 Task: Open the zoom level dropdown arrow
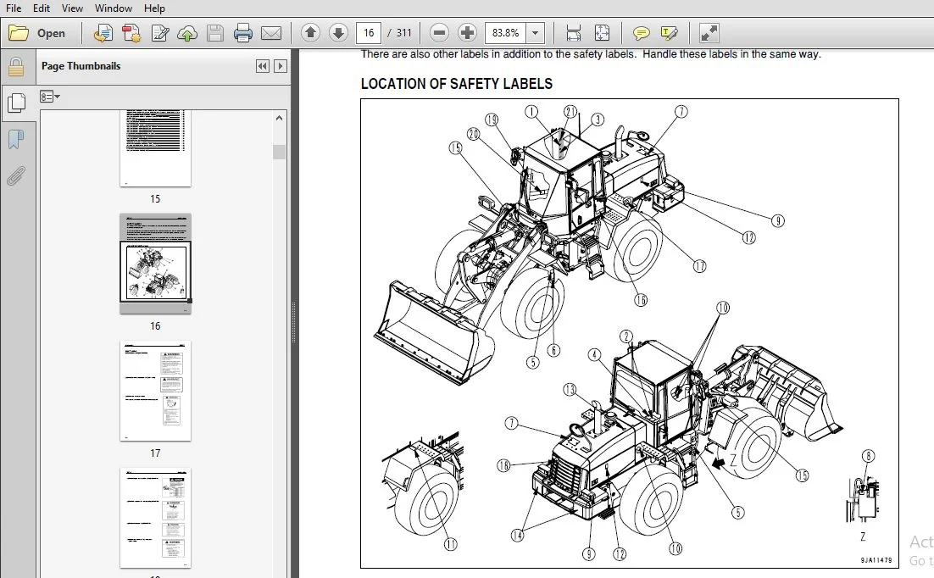(x=535, y=33)
